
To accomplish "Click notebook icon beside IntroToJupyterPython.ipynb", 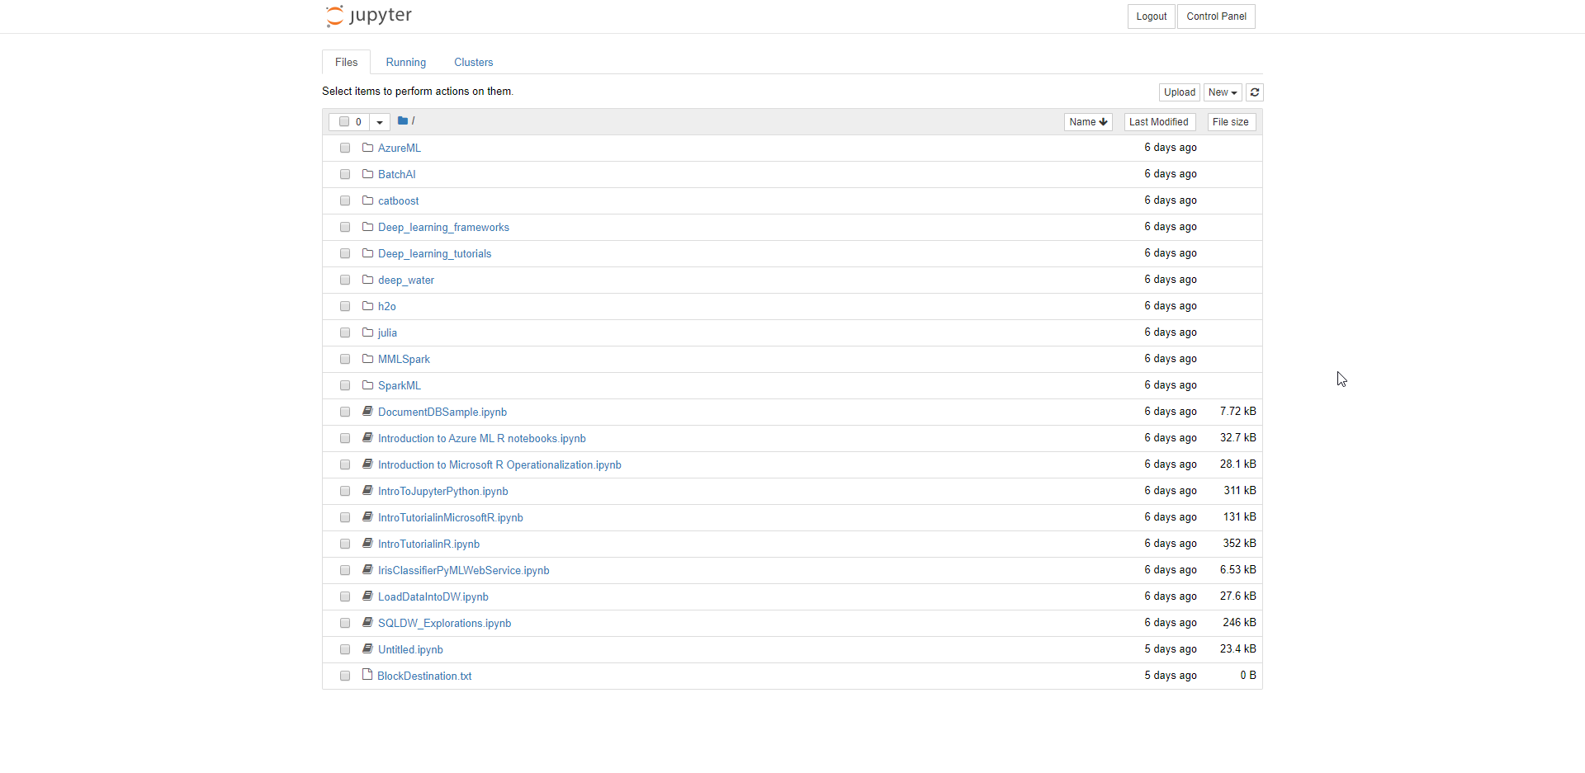I will (367, 491).
